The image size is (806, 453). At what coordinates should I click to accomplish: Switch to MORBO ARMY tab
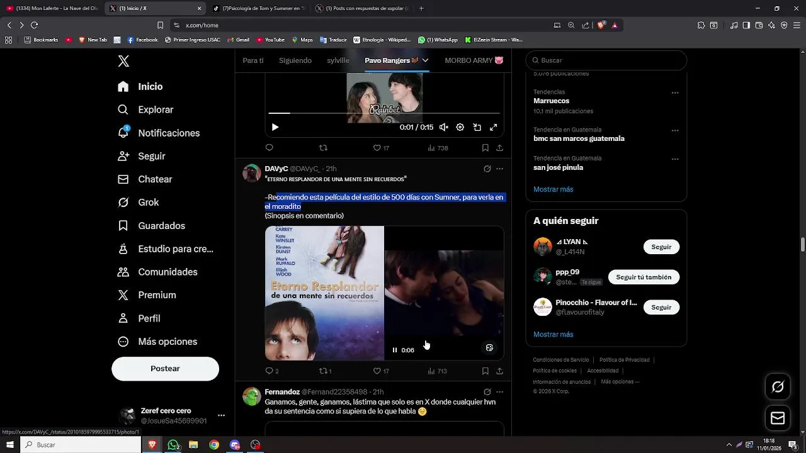tap(474, 60)
